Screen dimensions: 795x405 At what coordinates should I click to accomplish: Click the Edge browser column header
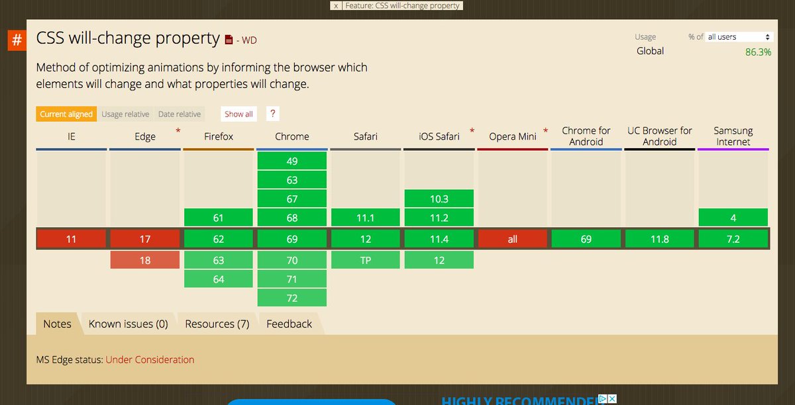tap(145, 136)
